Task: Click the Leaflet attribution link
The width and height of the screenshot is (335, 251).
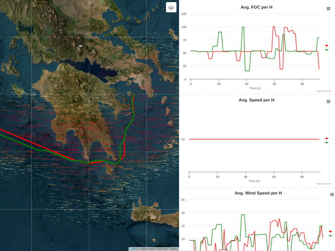Action: pos(133,249)
